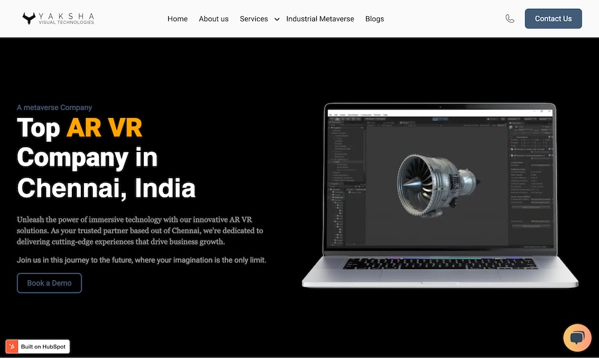Screen dimensions: 599x359
Task: Click the Book a Demo button
Action: (49, 283)
